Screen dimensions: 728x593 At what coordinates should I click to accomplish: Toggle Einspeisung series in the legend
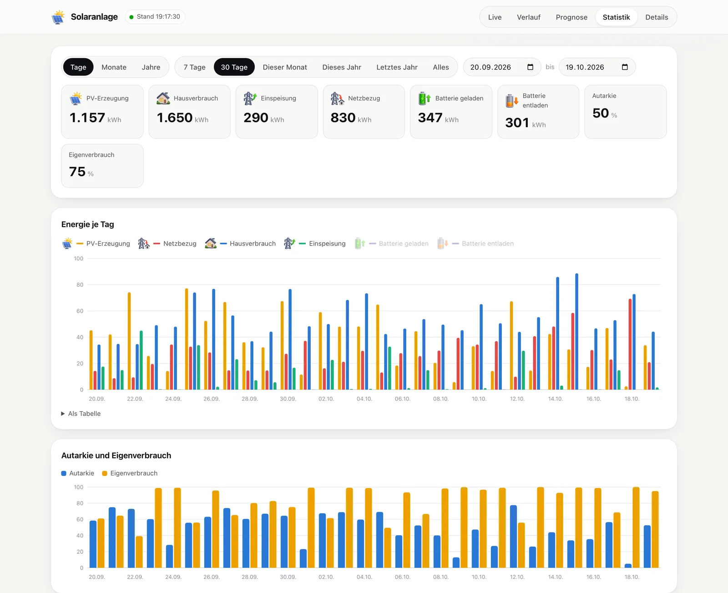tap(315, 244)
